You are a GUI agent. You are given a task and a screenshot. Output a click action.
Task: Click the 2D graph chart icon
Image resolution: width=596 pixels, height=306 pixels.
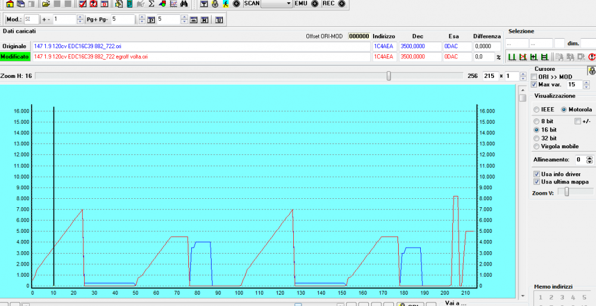[x=173, y=4]
